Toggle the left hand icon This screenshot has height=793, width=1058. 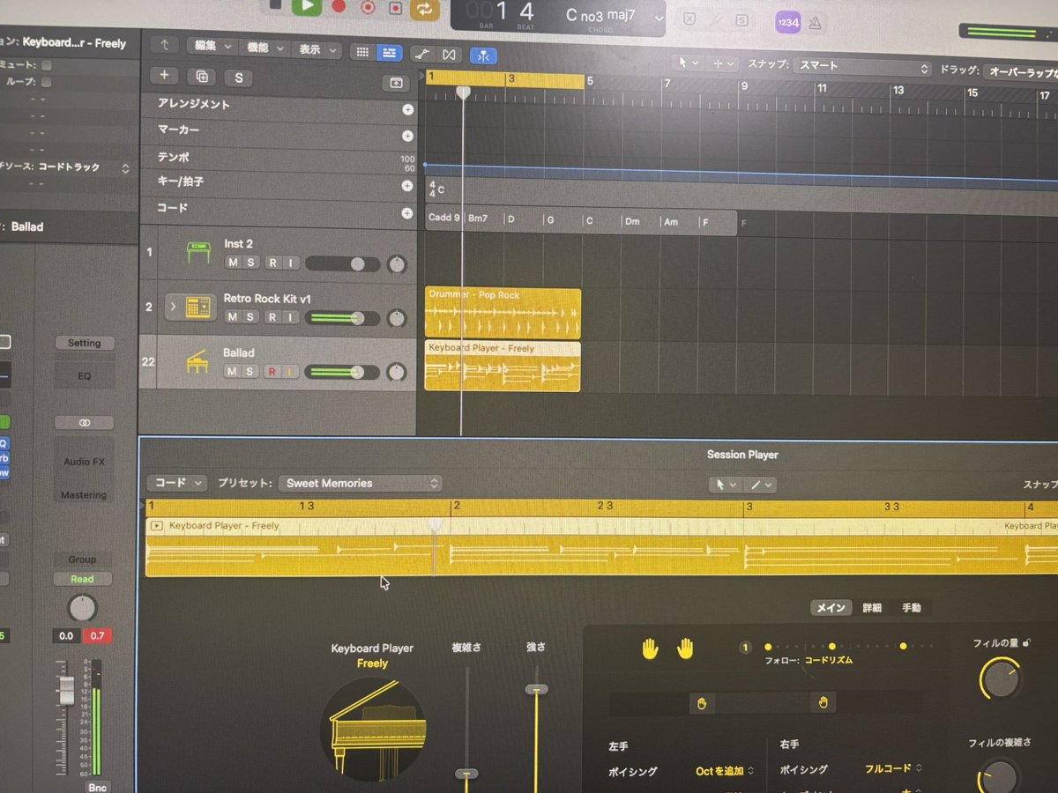(651, 649)
